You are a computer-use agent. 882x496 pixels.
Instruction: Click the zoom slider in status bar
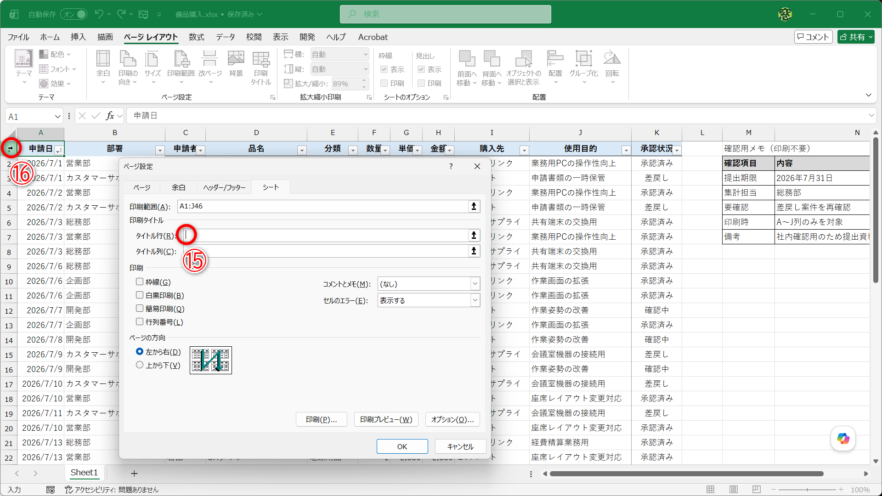pyautogui.click(x=807, y=490)
